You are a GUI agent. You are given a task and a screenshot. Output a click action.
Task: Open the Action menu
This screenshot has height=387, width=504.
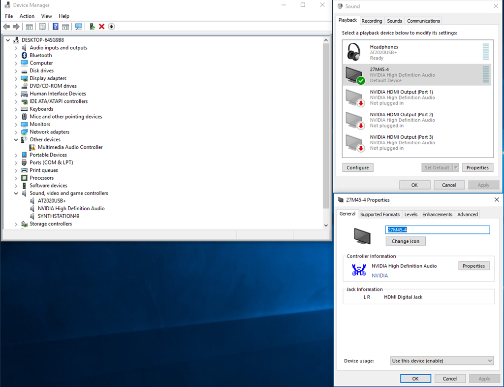click(x=27, y=16)
